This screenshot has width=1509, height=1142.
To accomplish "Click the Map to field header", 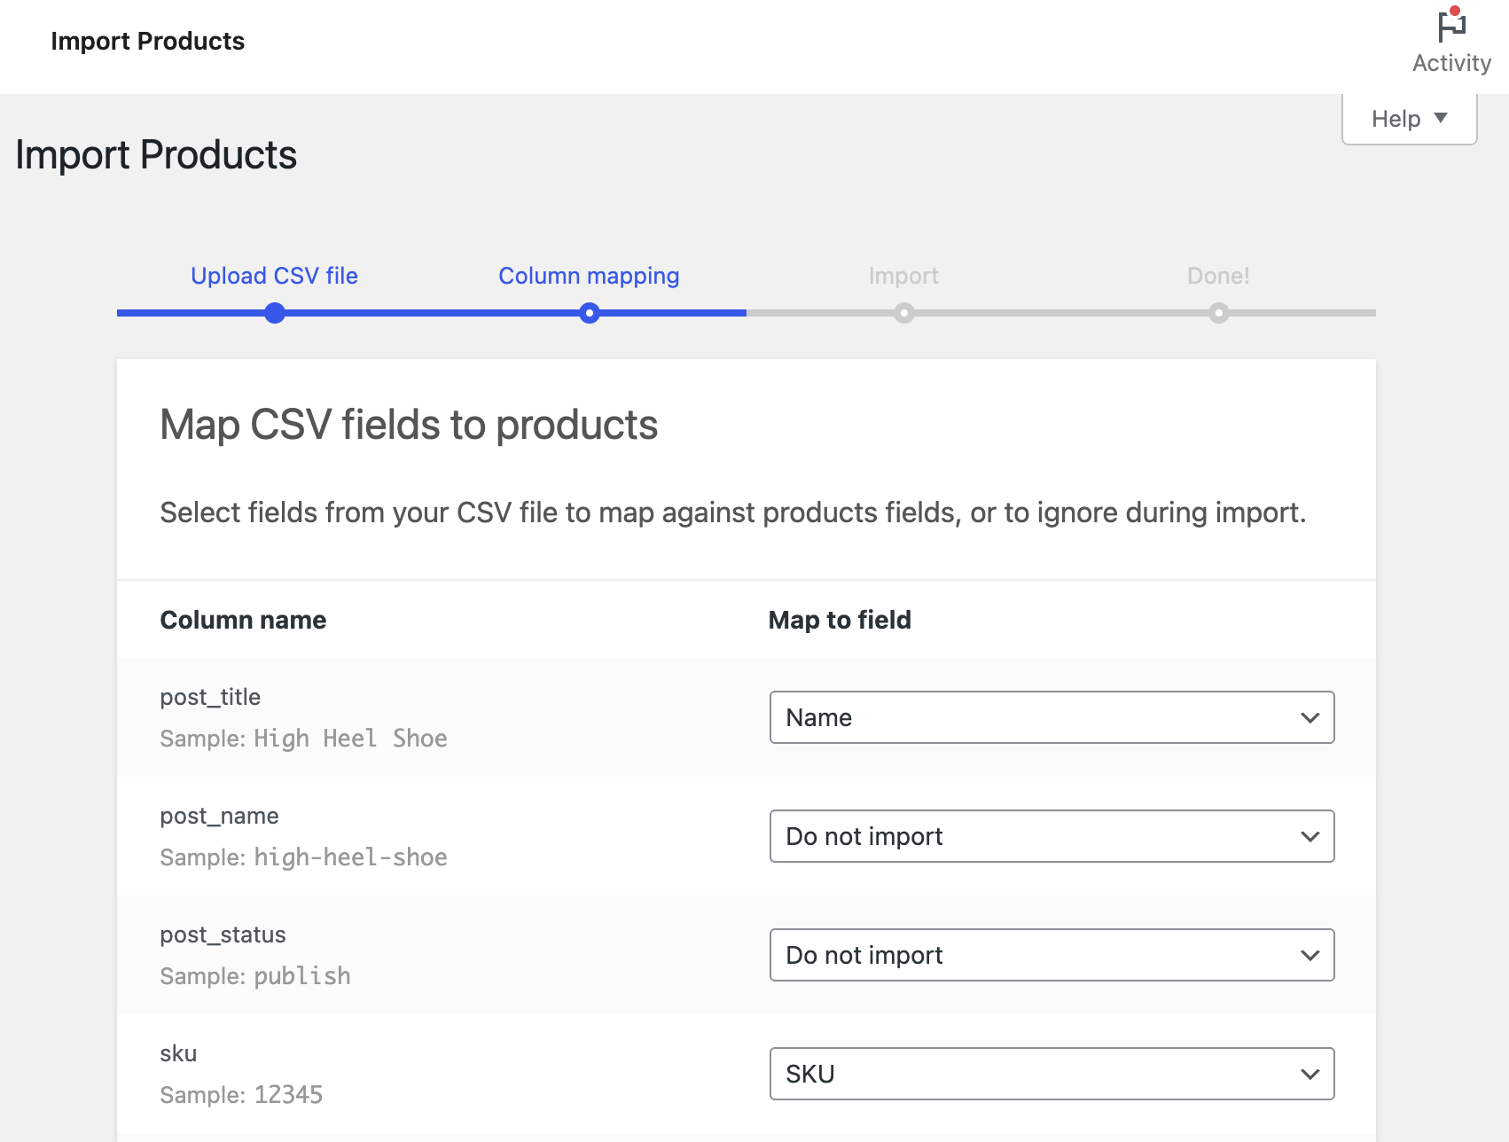I will click(x=840, y=620).
